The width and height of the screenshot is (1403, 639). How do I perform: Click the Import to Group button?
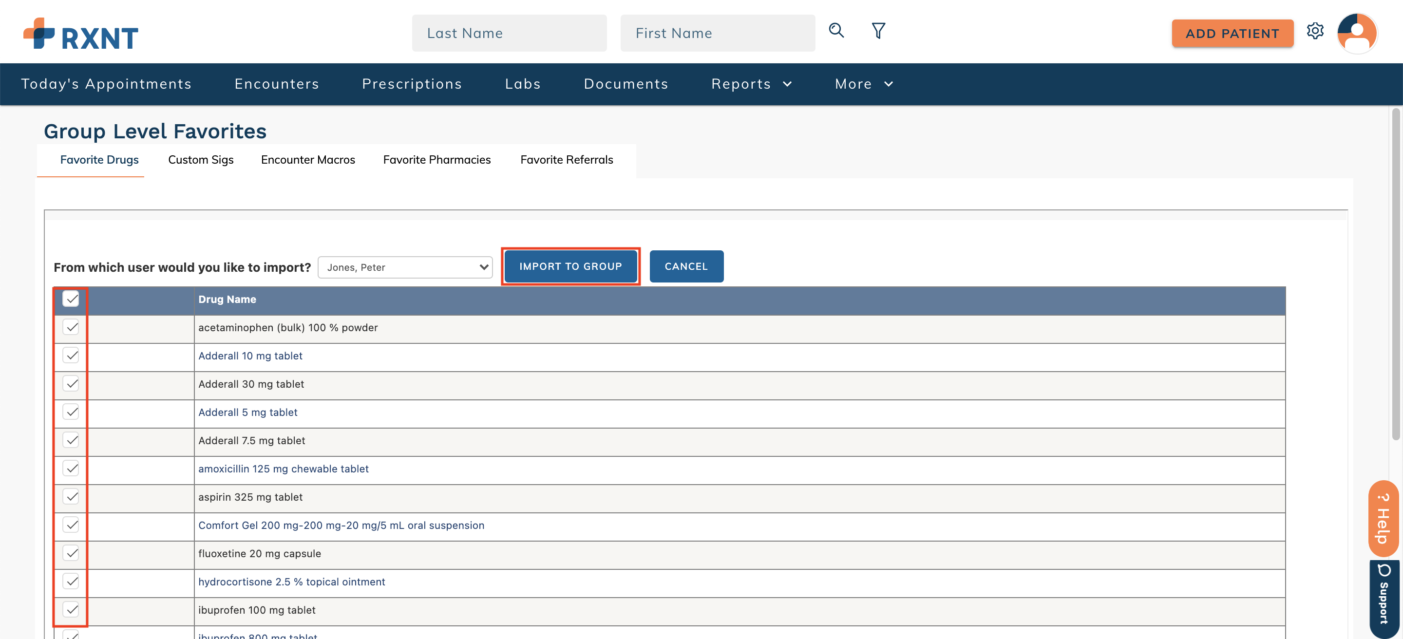pos(570,266)
